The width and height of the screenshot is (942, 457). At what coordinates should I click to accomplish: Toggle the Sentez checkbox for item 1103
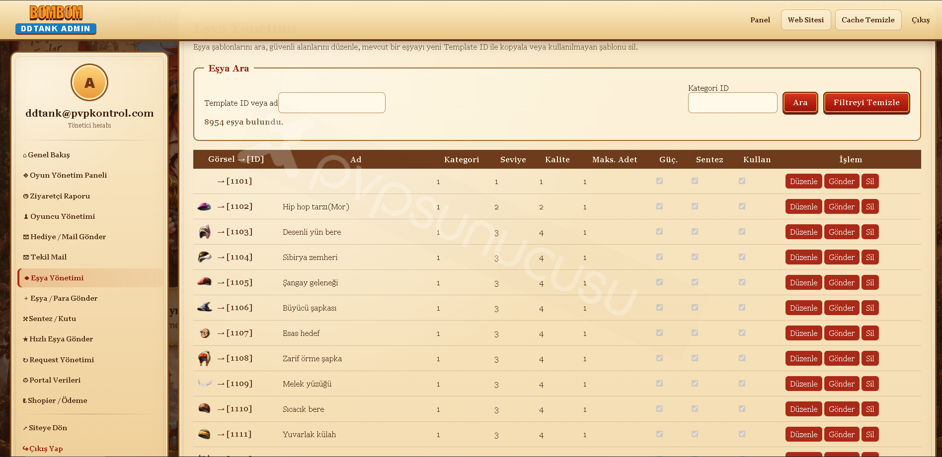click(695, 232)
